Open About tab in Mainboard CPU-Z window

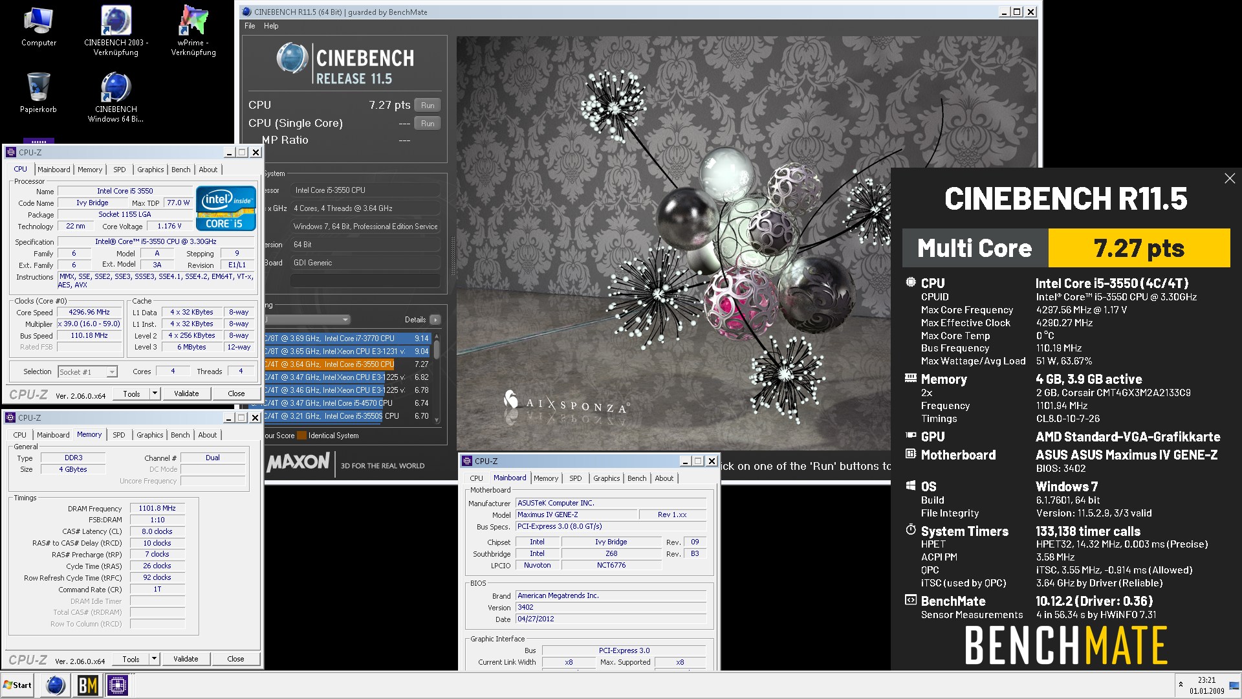pos(664,478)
